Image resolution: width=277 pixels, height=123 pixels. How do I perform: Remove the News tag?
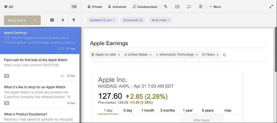click(x=218, y=55)
